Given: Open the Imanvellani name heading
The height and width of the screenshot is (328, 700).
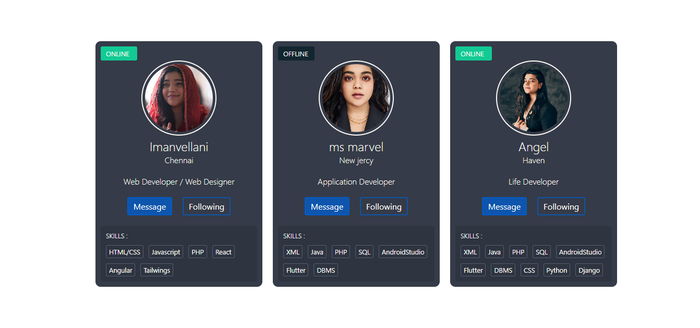Looking at the screenshot, I should 179,147.
